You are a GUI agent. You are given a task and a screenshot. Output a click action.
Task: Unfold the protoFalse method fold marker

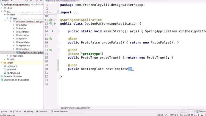tap(59, 43)
